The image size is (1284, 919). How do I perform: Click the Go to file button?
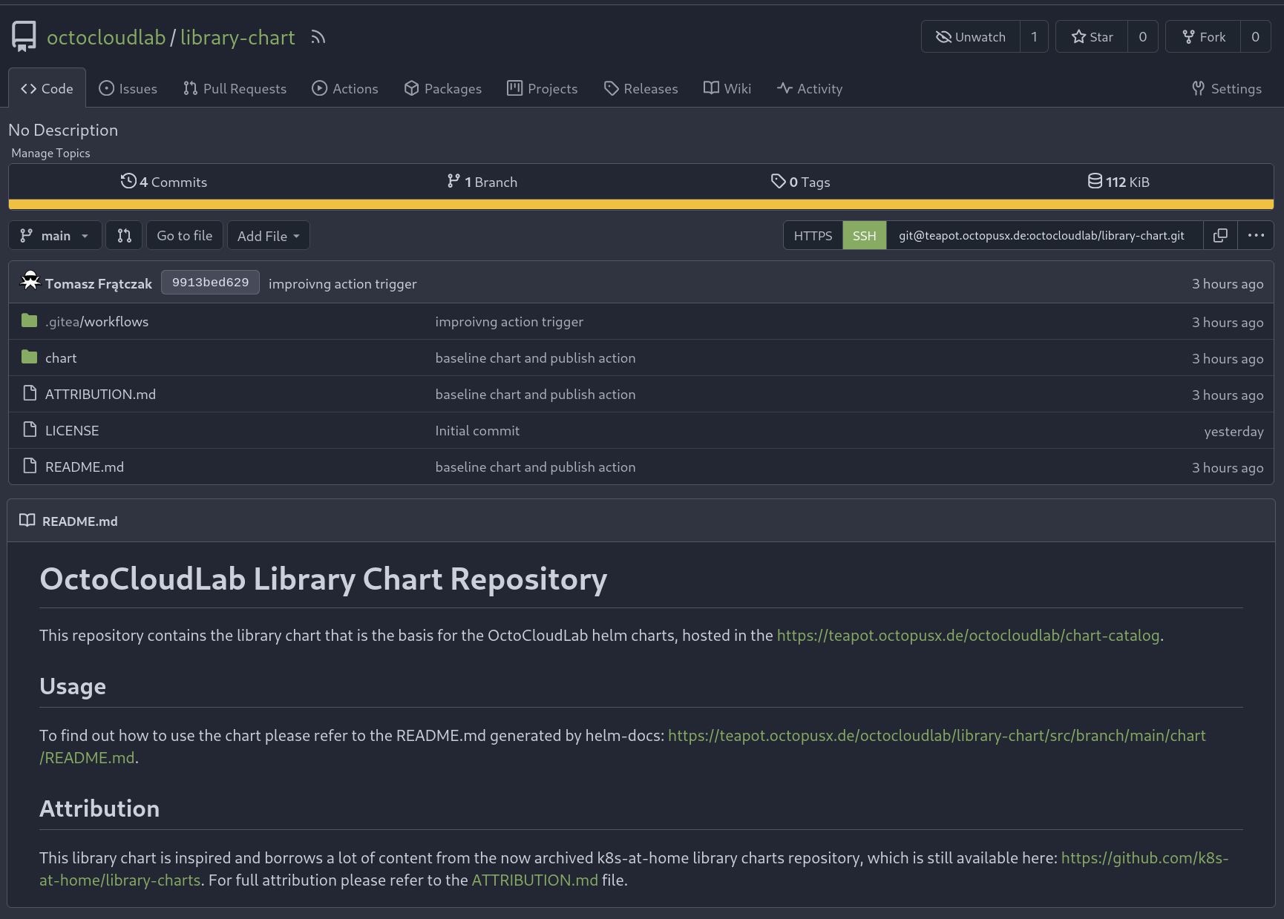(x=184, y=235)
